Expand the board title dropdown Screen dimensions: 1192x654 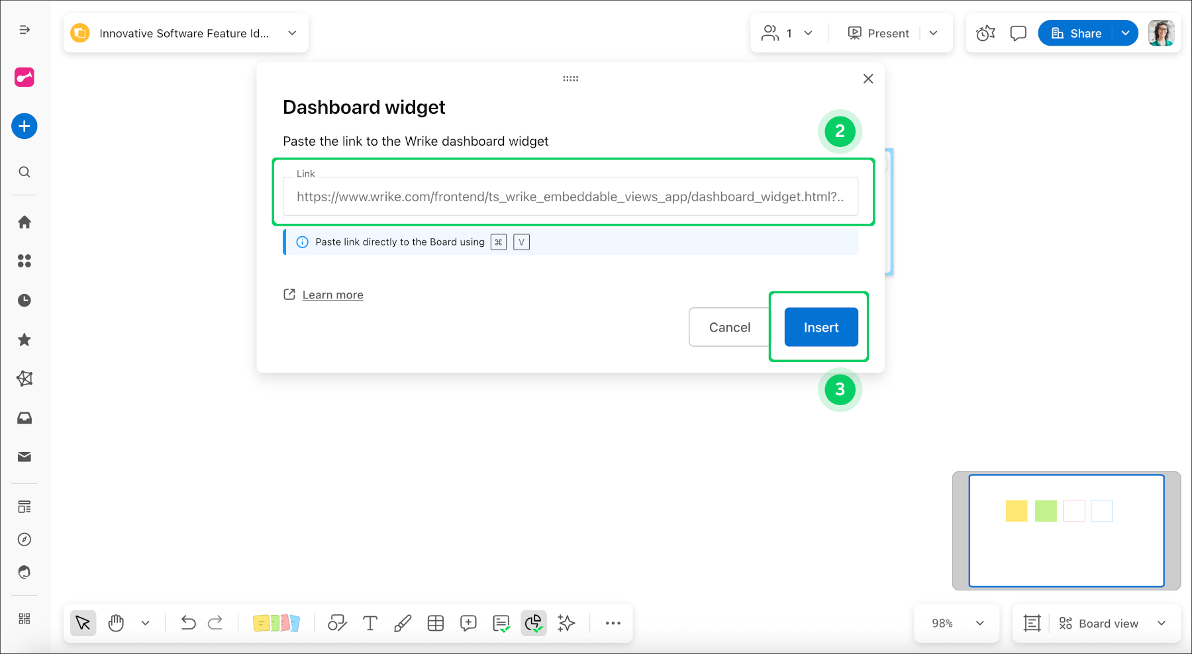(292, 32)
